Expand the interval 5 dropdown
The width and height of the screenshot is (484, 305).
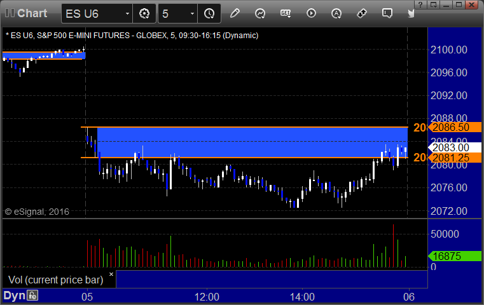pos(192,13)
